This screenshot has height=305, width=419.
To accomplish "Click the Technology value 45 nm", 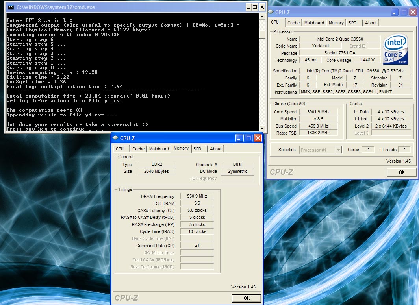I will [x=310, y=60].
